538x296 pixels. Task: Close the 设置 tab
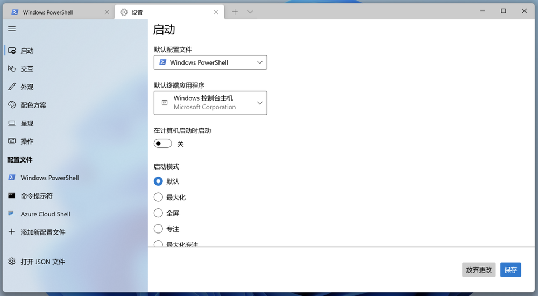[216, 12]
